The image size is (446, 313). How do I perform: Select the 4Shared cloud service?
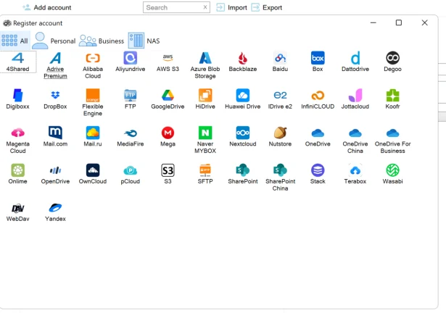point(17,62)
